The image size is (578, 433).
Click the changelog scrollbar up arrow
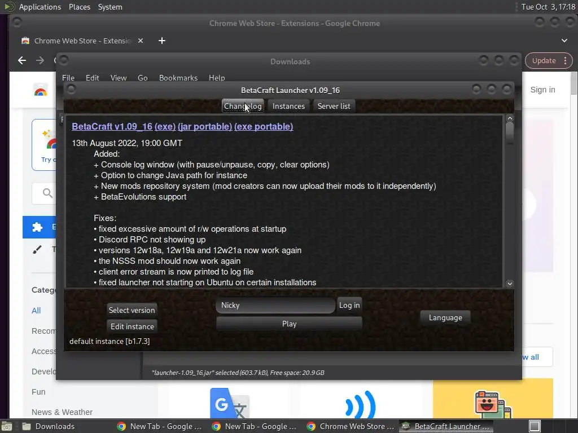[x=510, y=118]
